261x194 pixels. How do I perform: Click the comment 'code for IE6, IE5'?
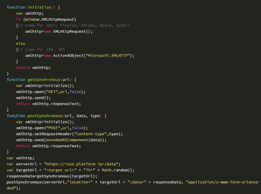[42, 50]
